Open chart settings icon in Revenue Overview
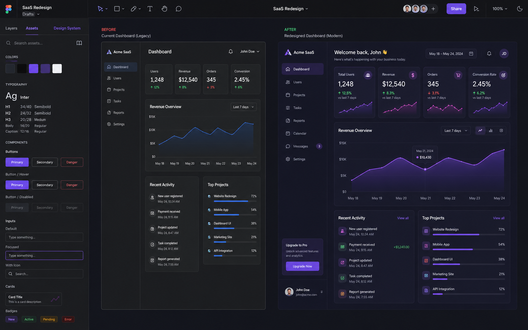 [501, 131]
